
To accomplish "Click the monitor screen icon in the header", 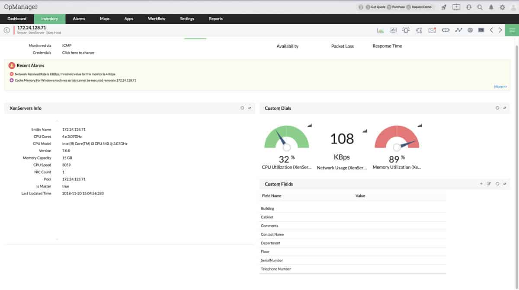I will point(456,7).
